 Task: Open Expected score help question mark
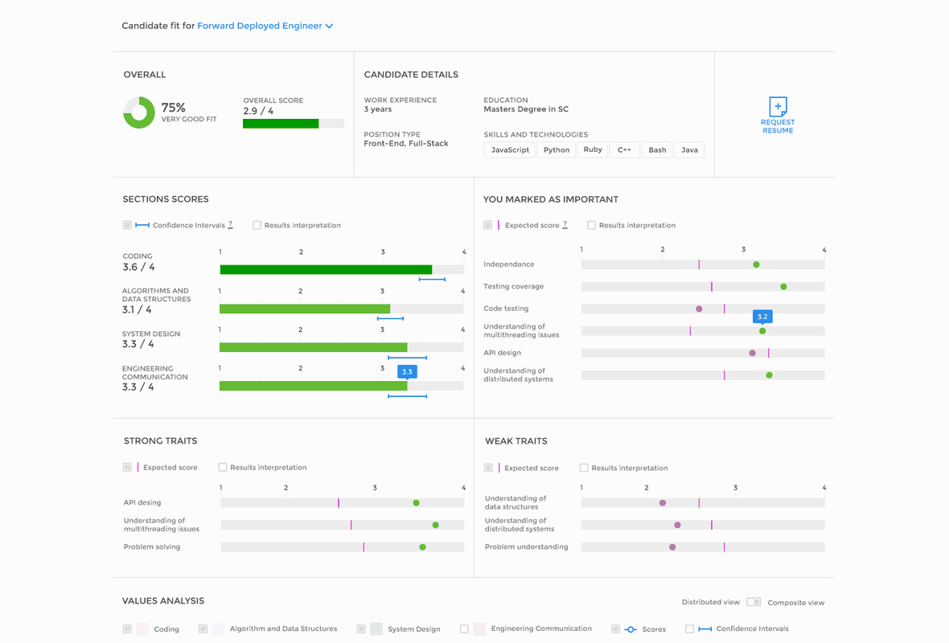coord(565,225)
